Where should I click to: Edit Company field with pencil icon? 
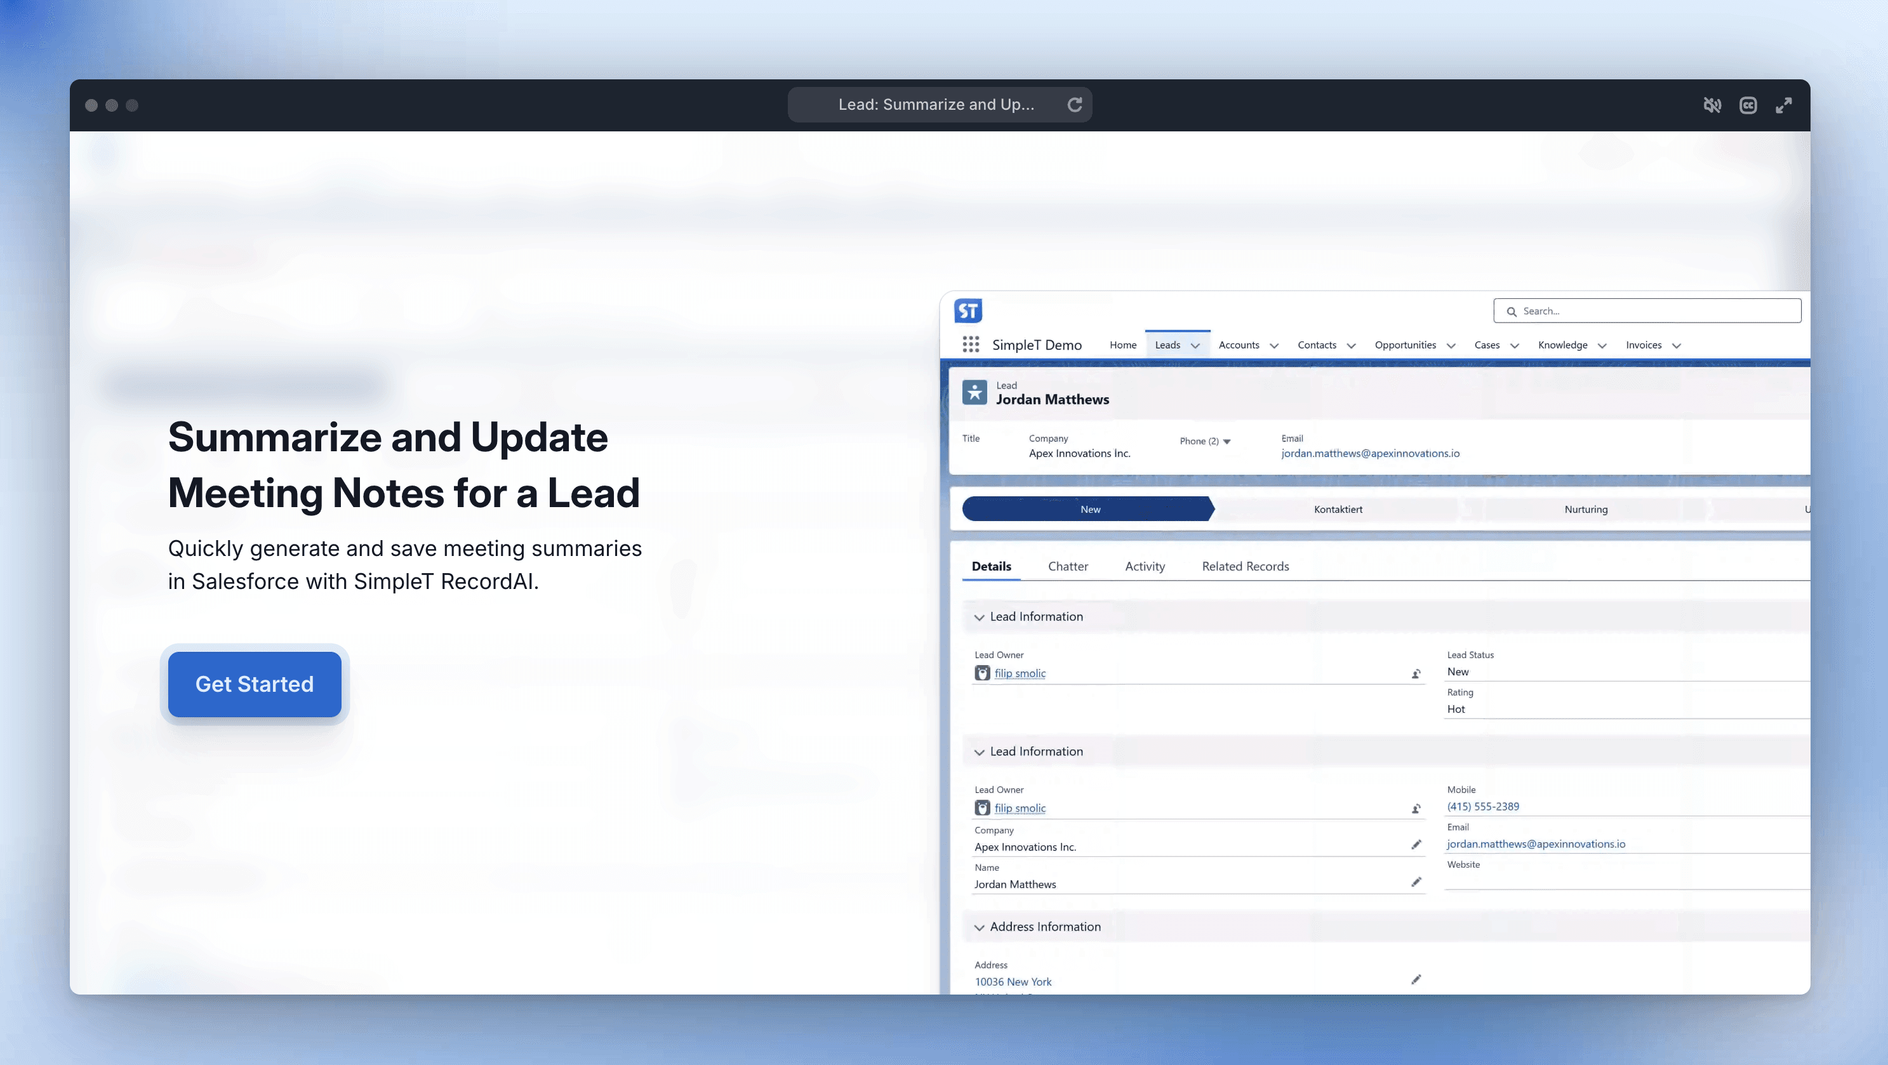point(1416,845)
